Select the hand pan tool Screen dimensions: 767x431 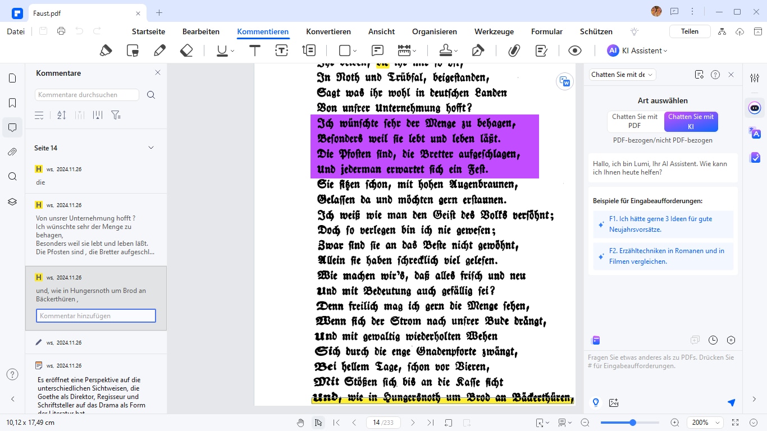click(300, 423)
